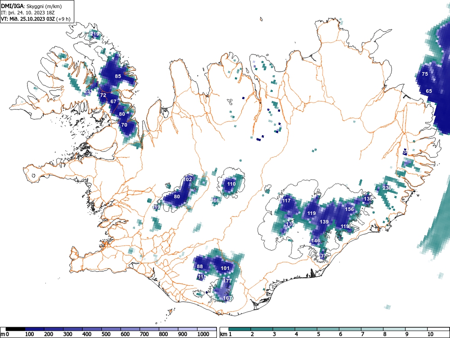This screenshot has width=450, height=338.
Task: Click the 88 visibility label
Action: [200, 266]
